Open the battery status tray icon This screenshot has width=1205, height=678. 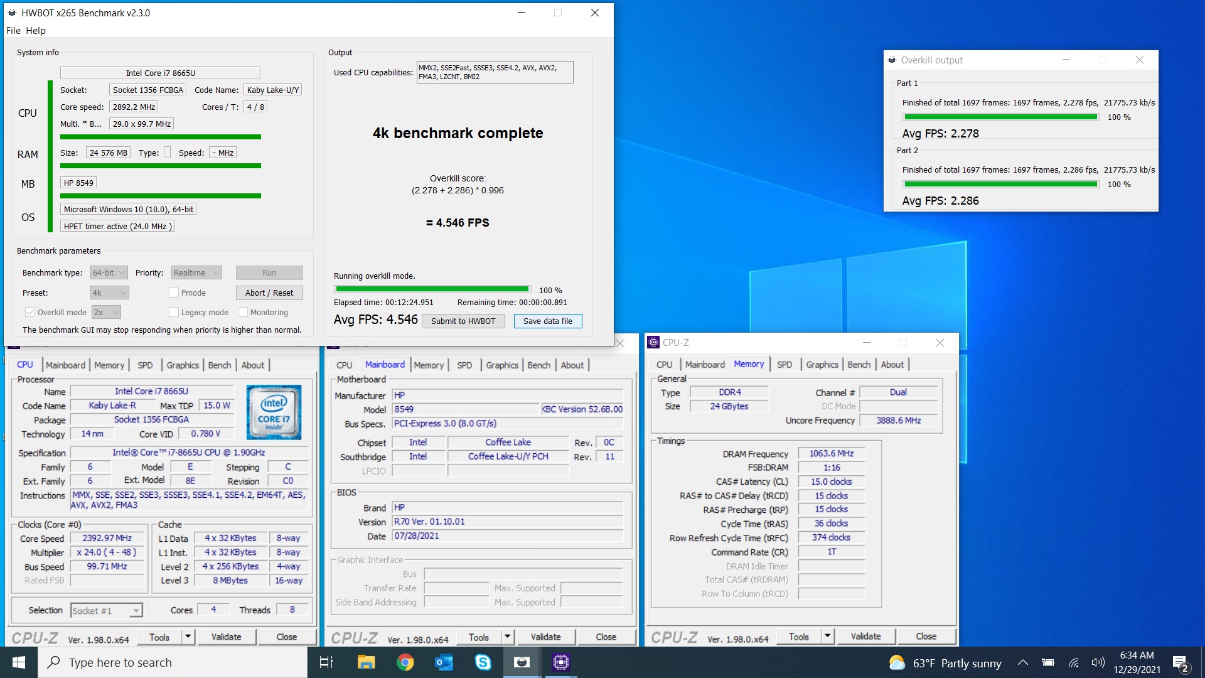[1047, 662]
